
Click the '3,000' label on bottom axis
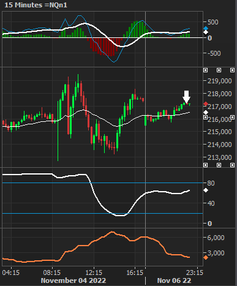tap(216, 253)
